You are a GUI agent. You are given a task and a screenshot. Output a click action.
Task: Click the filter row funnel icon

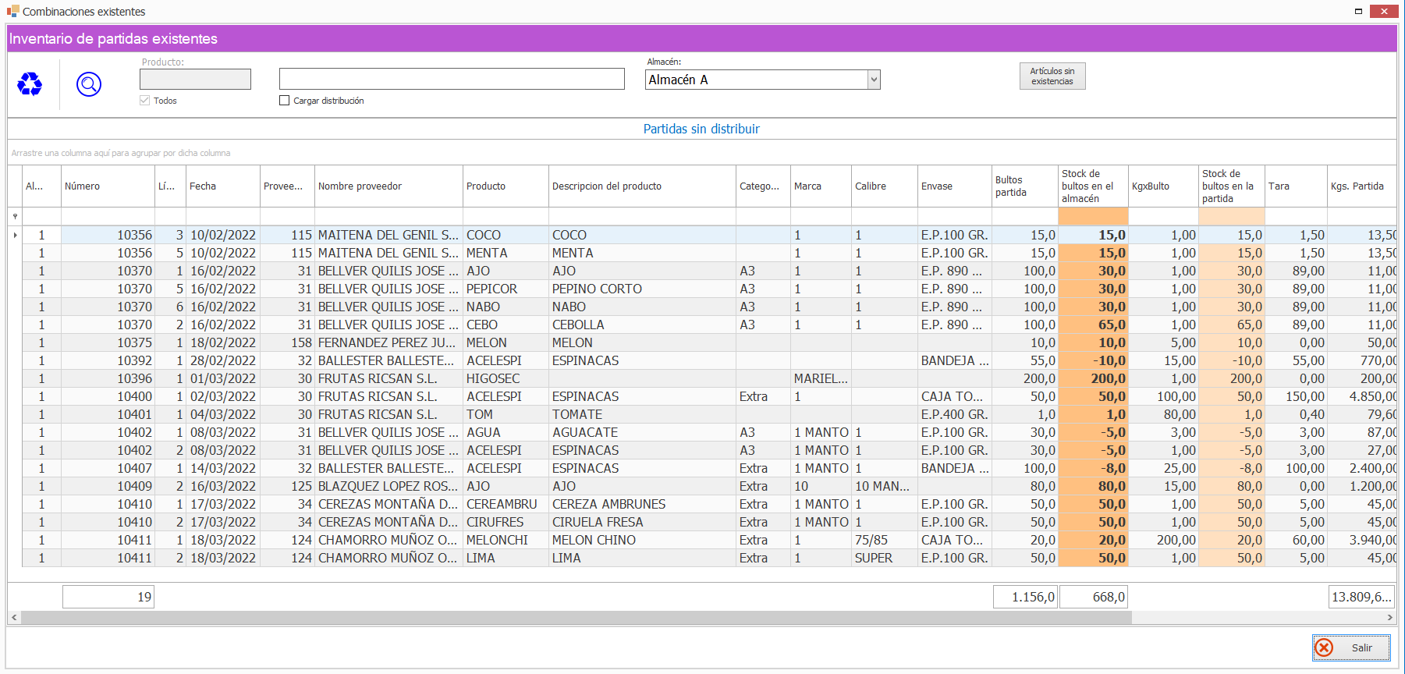tap(15, 217)
